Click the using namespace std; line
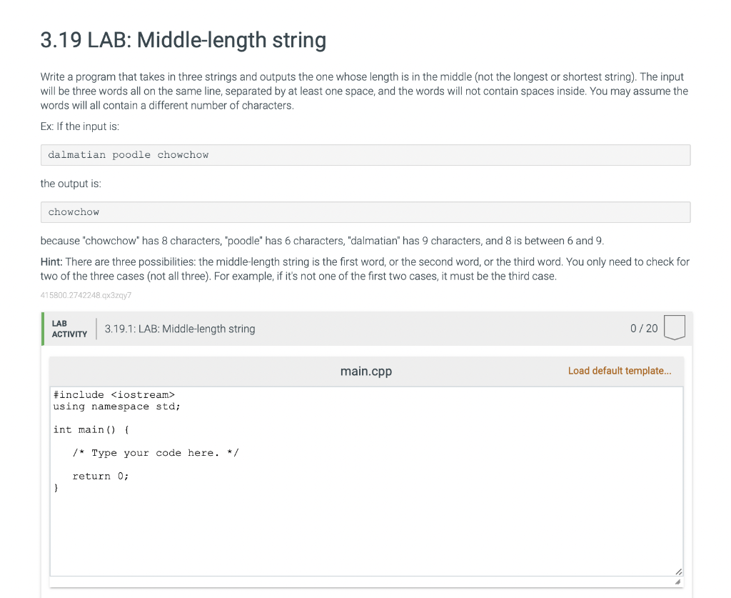Viewport: 731px width, 598px height. (116, 407)
